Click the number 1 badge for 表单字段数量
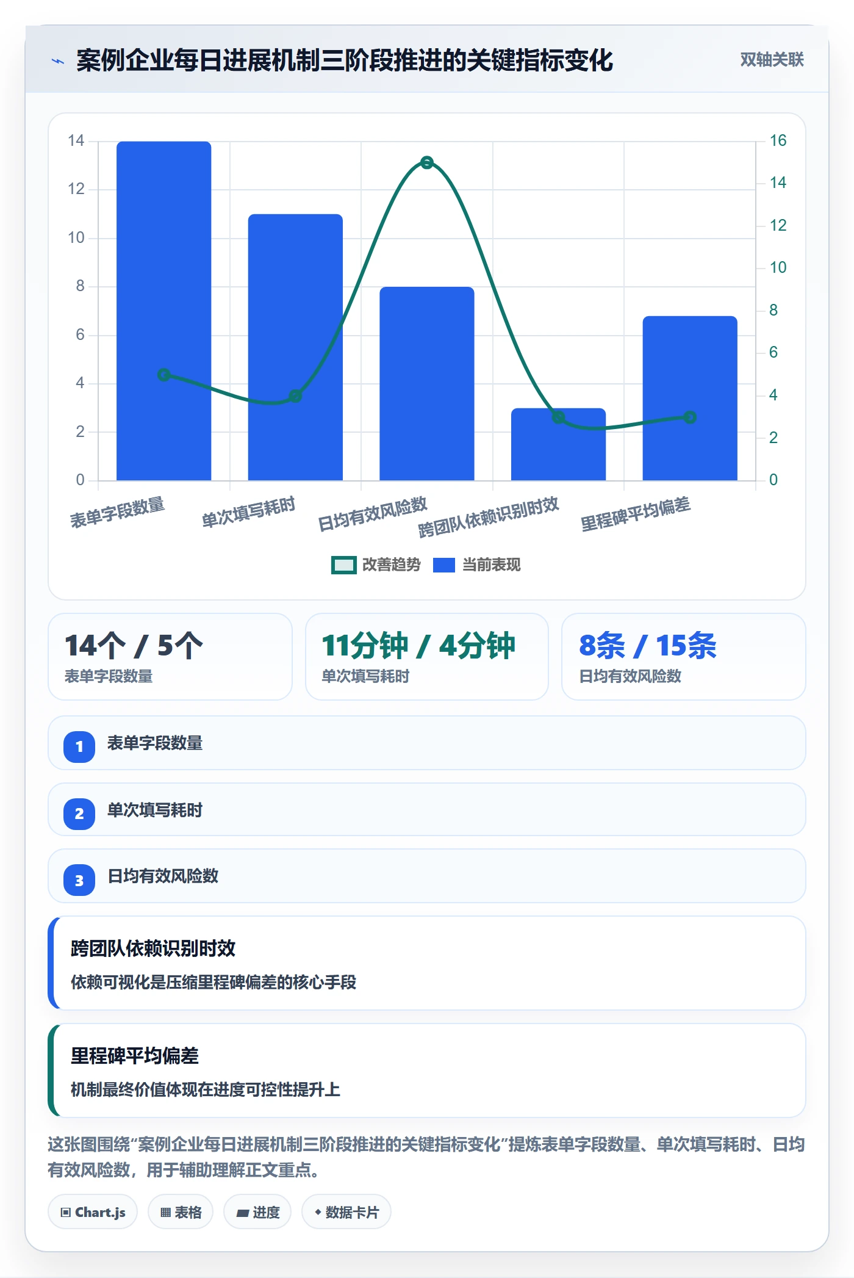This screenshot has height=1278, width=854. point(79,746)
